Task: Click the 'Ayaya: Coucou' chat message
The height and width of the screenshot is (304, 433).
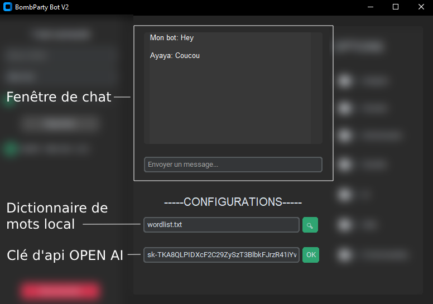Action: tap(175, 56)
